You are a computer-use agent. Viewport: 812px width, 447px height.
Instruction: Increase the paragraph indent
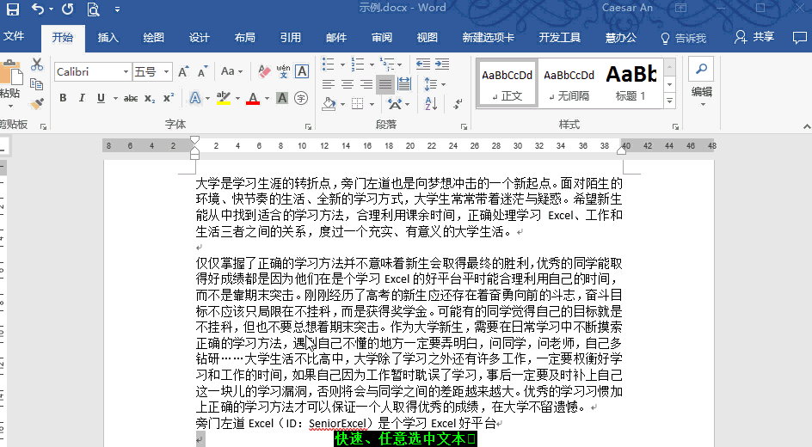[x=442, y=64]
